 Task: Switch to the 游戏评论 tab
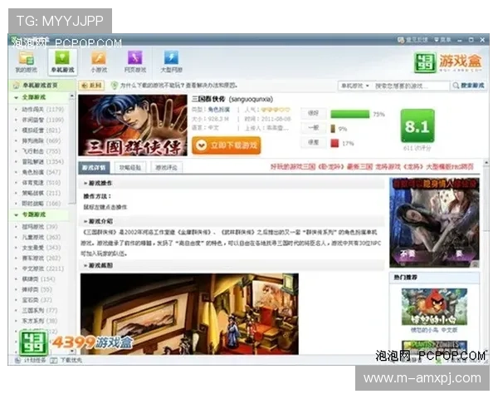pyautogui.click(x=167, y=167)
